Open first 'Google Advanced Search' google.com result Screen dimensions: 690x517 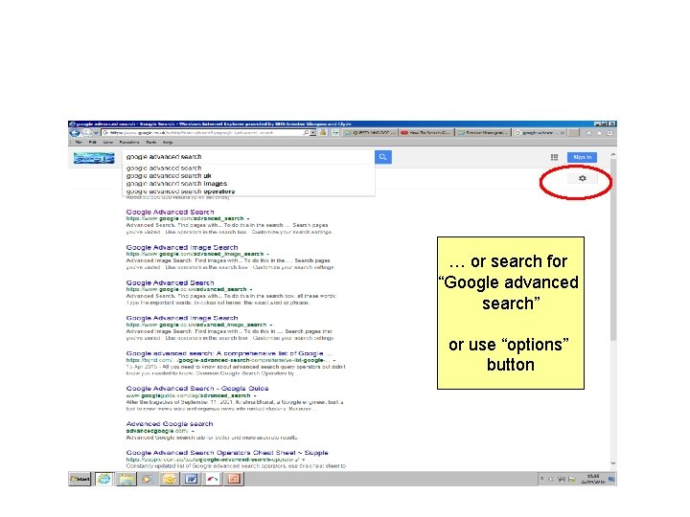(x=170, y=212)
